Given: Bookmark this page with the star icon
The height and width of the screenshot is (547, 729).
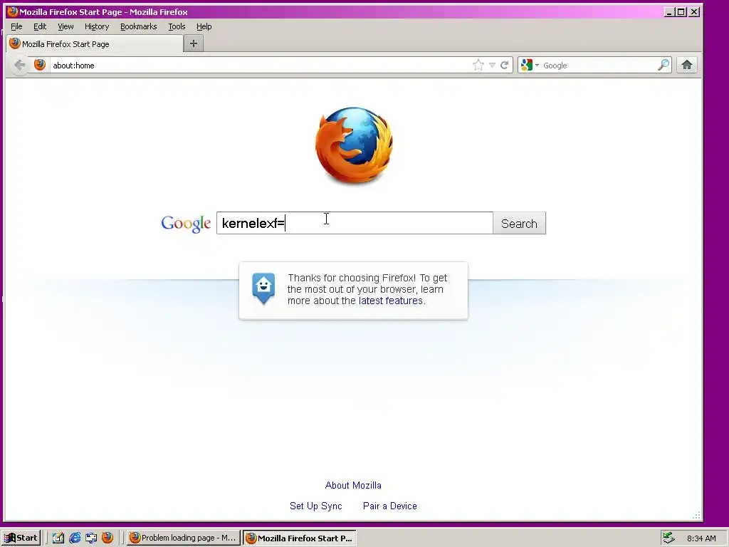Looking at the screenshot, I should [478, 65].
